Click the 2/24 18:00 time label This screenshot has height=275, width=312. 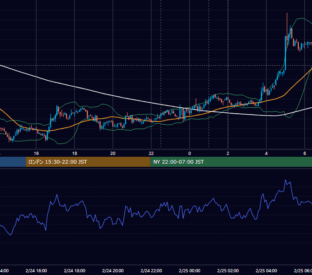click(75, 271)
